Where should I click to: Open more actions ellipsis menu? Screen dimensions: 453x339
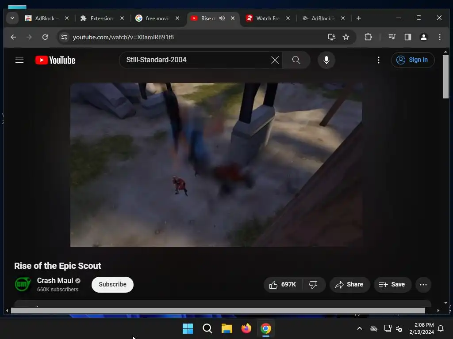(x=423, y=285)
